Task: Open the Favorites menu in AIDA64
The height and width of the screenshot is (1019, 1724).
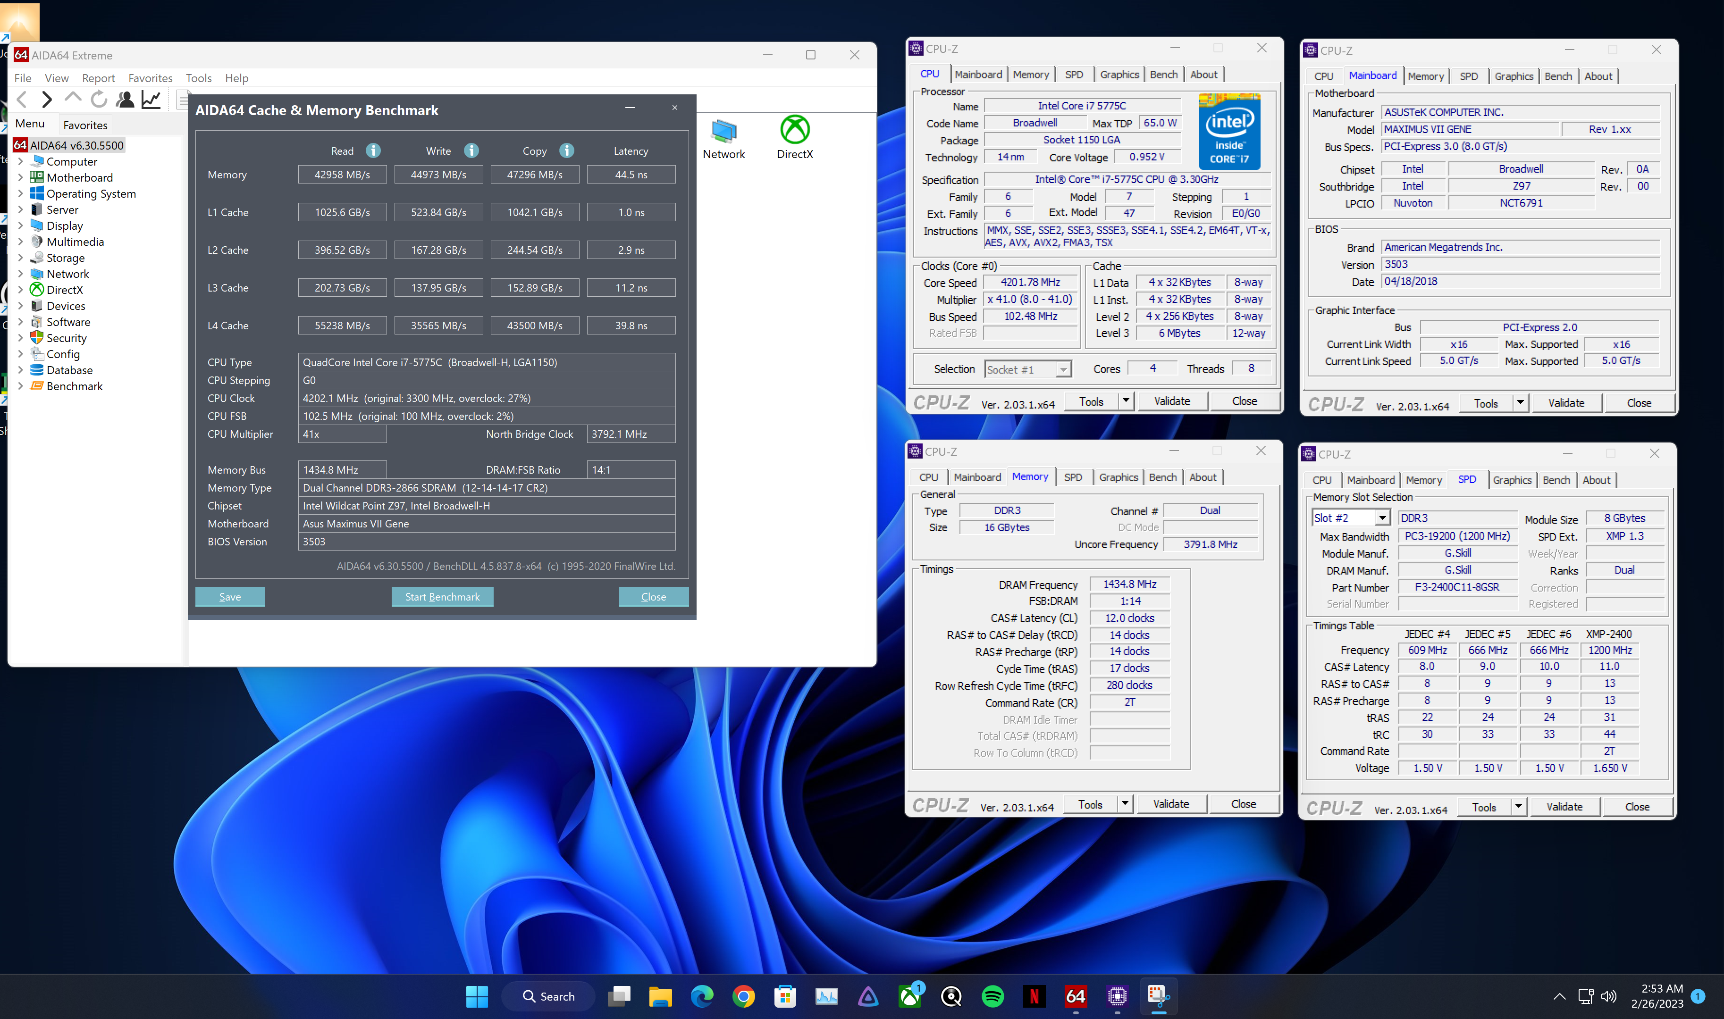Action: click(x=151, y=78)
